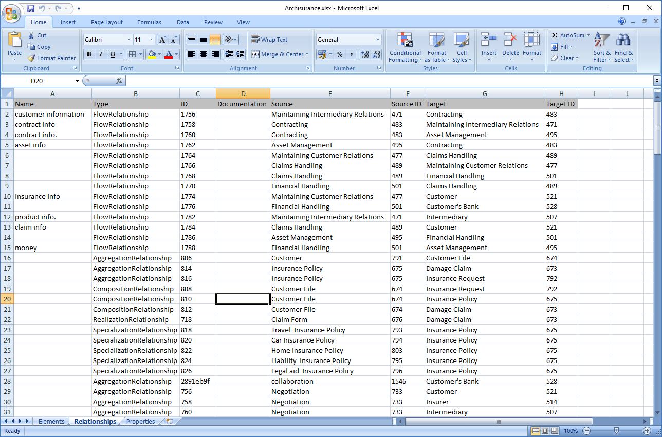Image resolution: width=662 pixels, height=437 pixels.
Task: Toggle Align Text Left
Action: (x=191, y=54)
